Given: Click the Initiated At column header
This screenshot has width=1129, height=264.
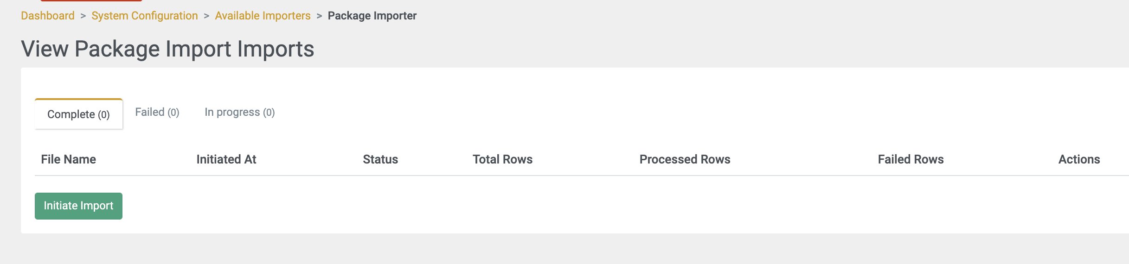Looking at the screenshot, I should click(x=226, y=159).
